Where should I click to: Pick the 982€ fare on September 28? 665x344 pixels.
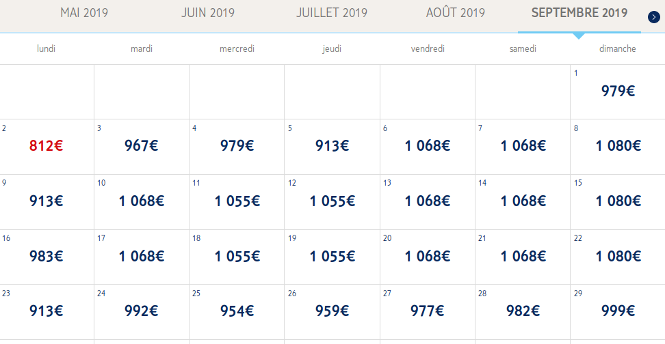click(x=523, y=311)
